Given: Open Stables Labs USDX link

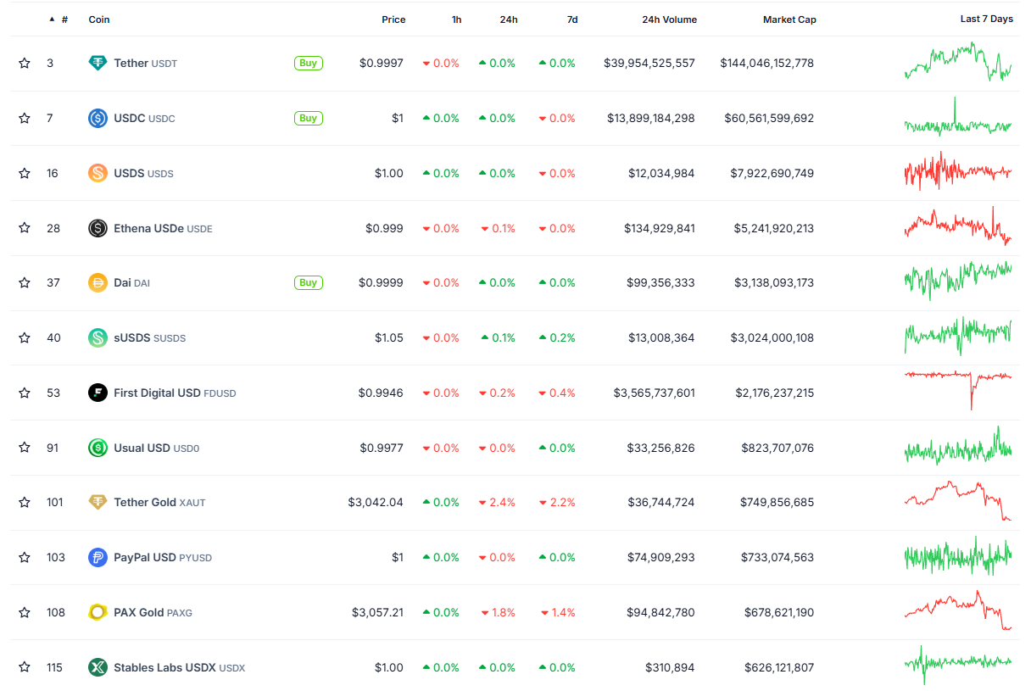Looking at the screenshot, I should (x=180, y=667).
